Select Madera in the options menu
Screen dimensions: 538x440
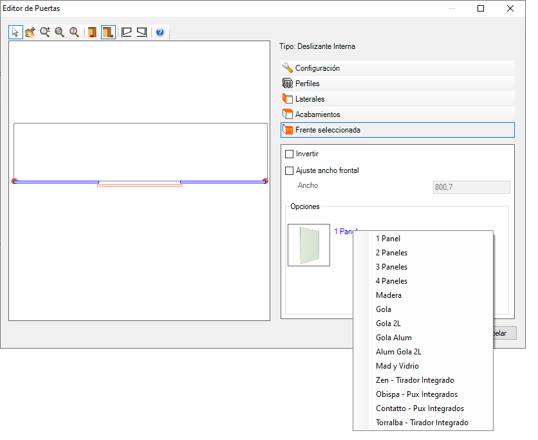coord(423,295)
